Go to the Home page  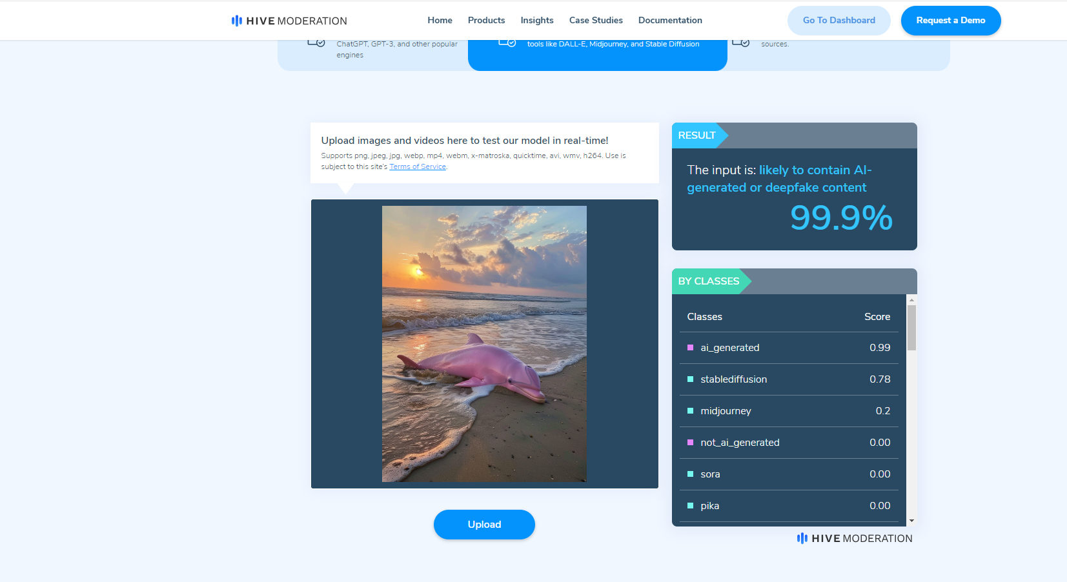coord(440,21)
